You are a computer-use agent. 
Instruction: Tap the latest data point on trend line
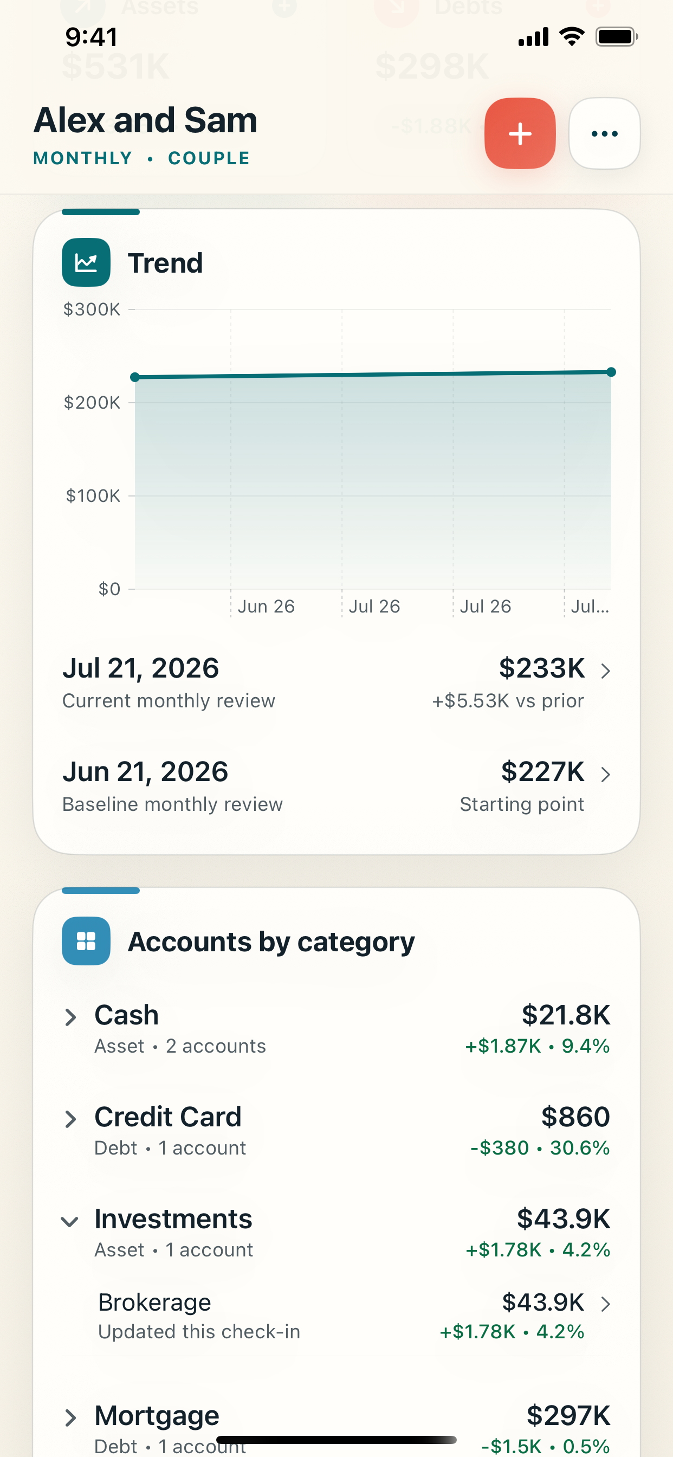(x=611, y=372)
